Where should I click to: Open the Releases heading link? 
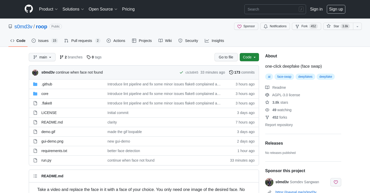coord(274,143)
